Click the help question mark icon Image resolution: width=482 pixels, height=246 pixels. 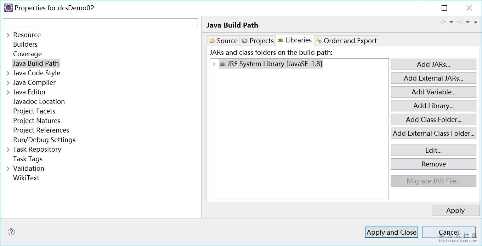(x=11, y=232)
